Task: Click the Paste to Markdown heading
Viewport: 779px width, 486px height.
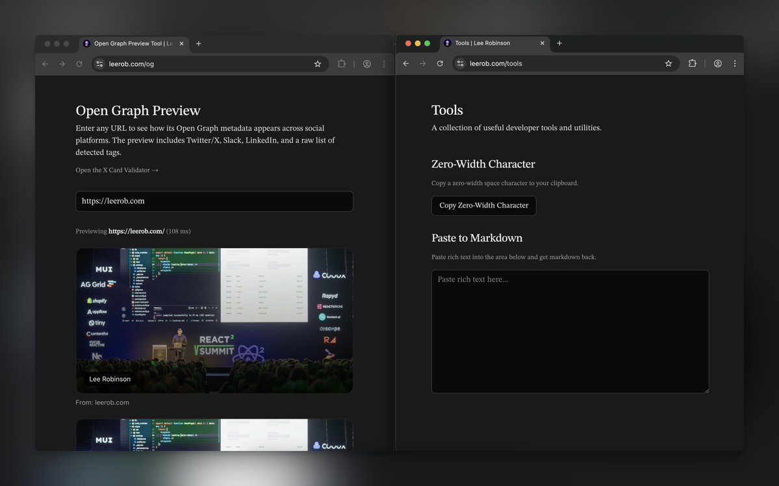Action: click(x=477, y=238)
